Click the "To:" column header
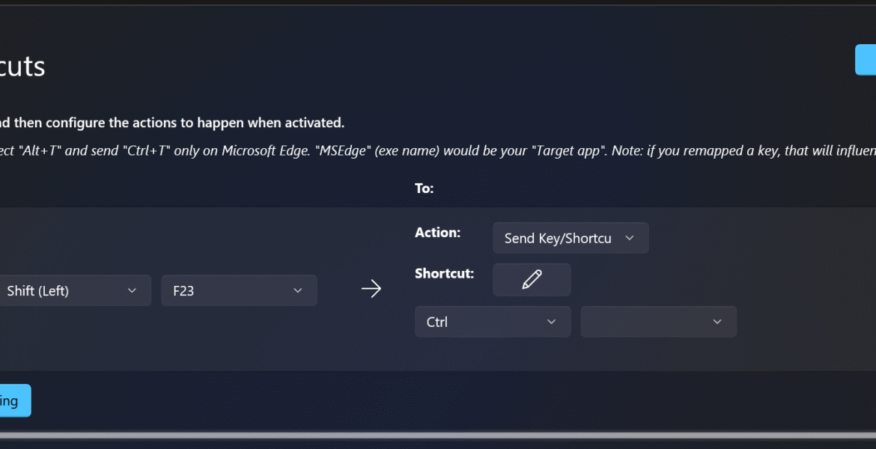The height and width of the screenshot is (449, 876). click(424, 189)
